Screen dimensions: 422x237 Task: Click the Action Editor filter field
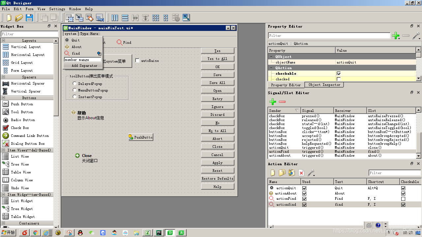395,173
